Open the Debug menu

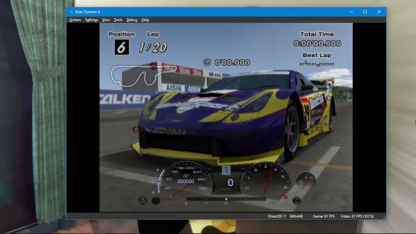(x=132, y=20)
